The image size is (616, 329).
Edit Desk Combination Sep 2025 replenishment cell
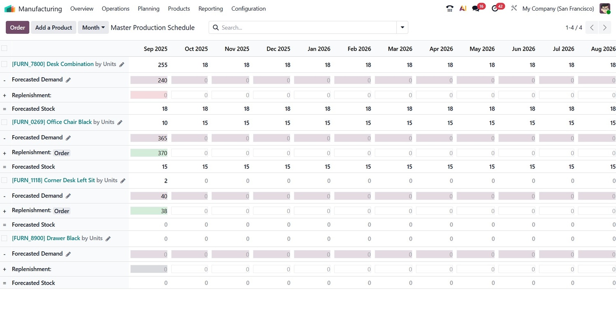pos(149,95)
